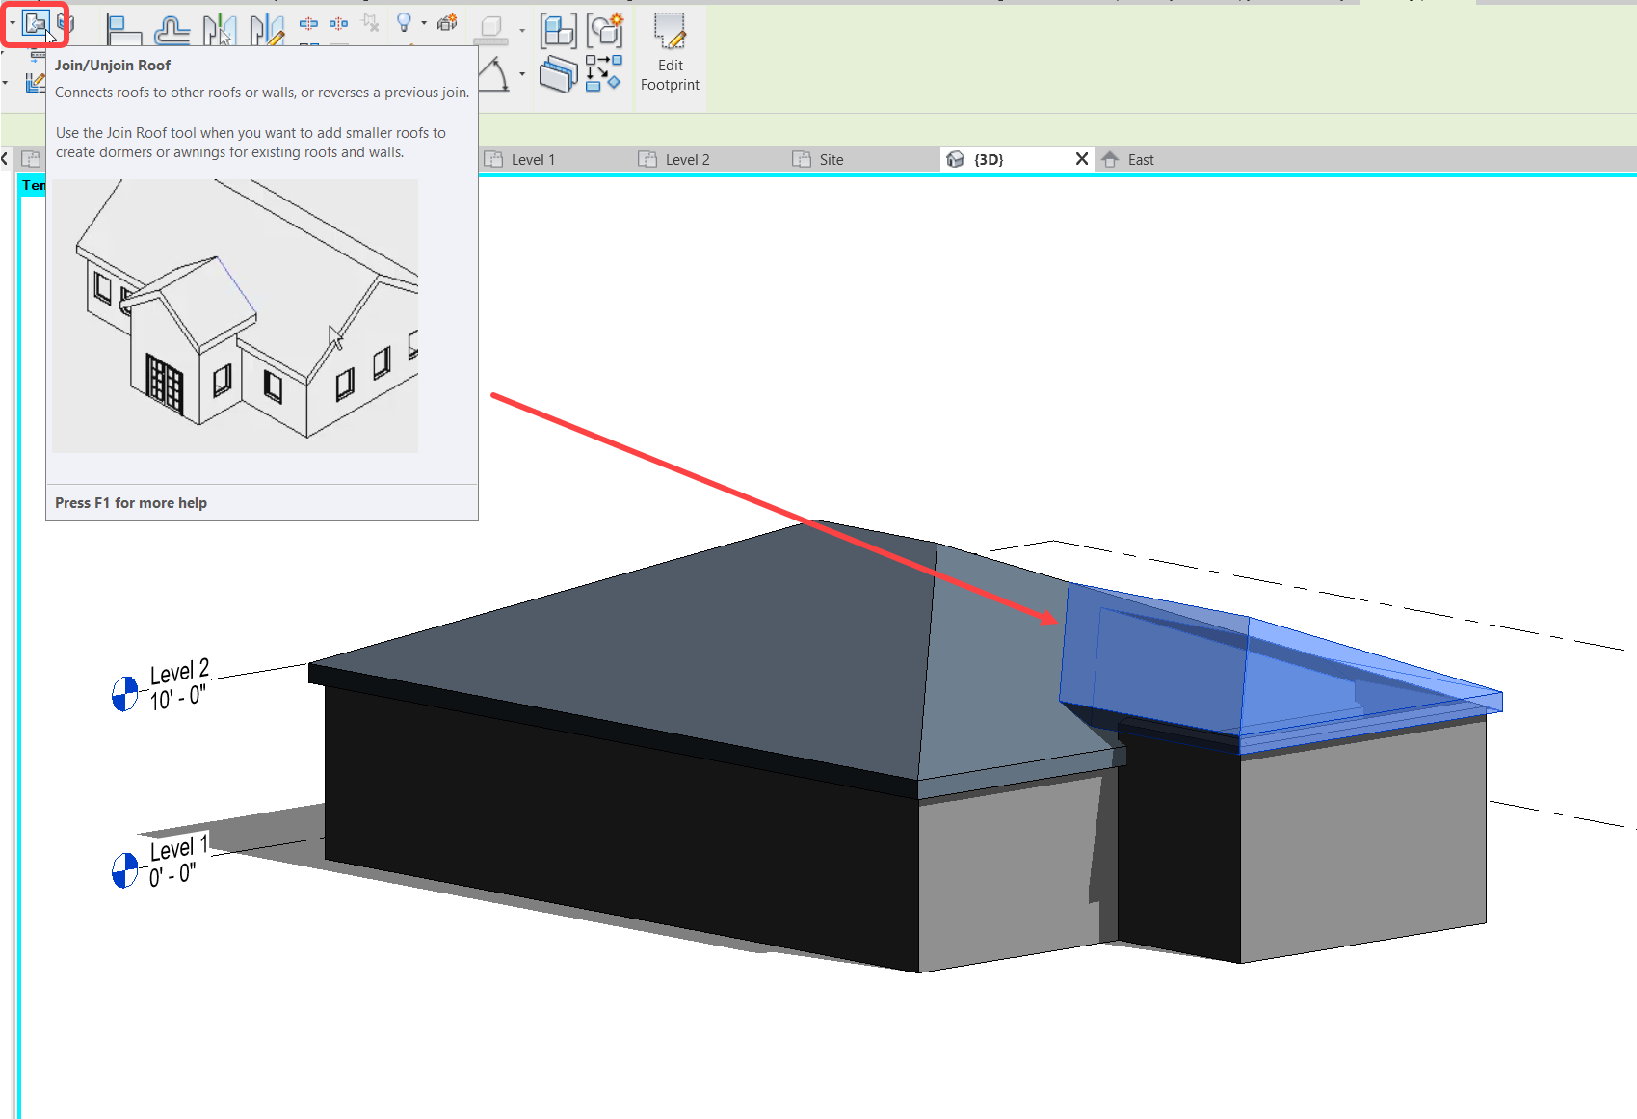Close the {3D} view tab

tap(1081, 159)
